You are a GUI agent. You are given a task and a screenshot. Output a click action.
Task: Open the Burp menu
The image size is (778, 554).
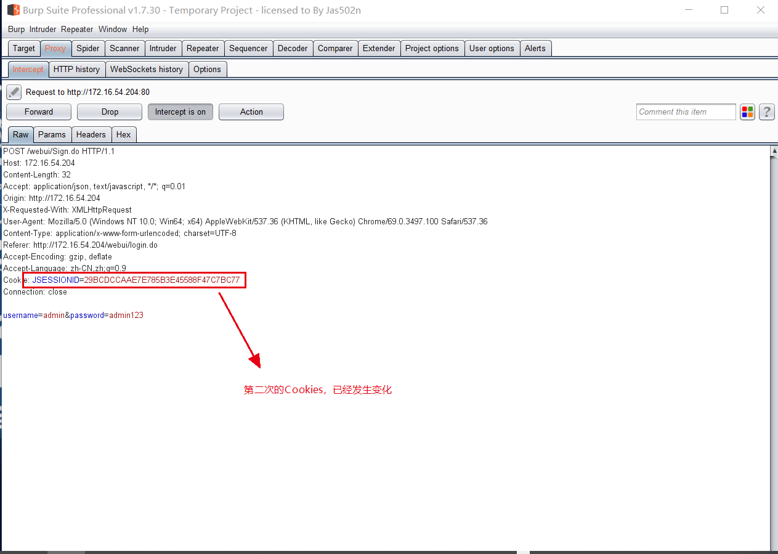[x=17, y=29]
